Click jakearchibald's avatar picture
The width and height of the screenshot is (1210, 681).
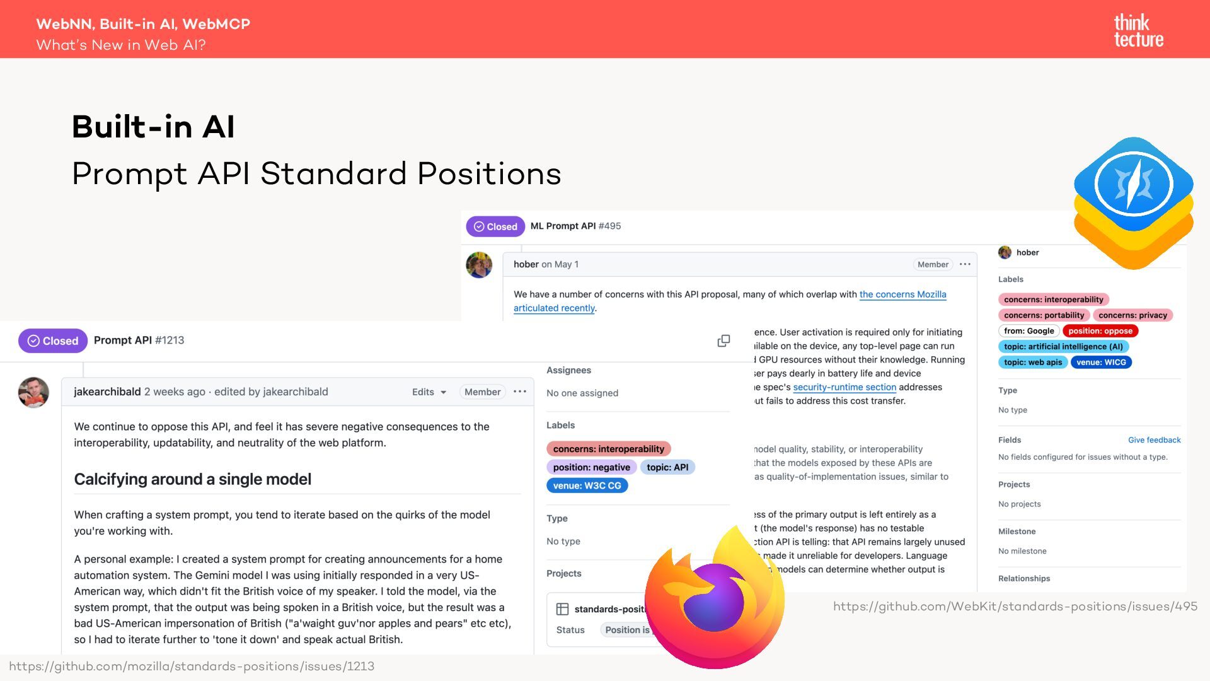(x=33, y=392)
